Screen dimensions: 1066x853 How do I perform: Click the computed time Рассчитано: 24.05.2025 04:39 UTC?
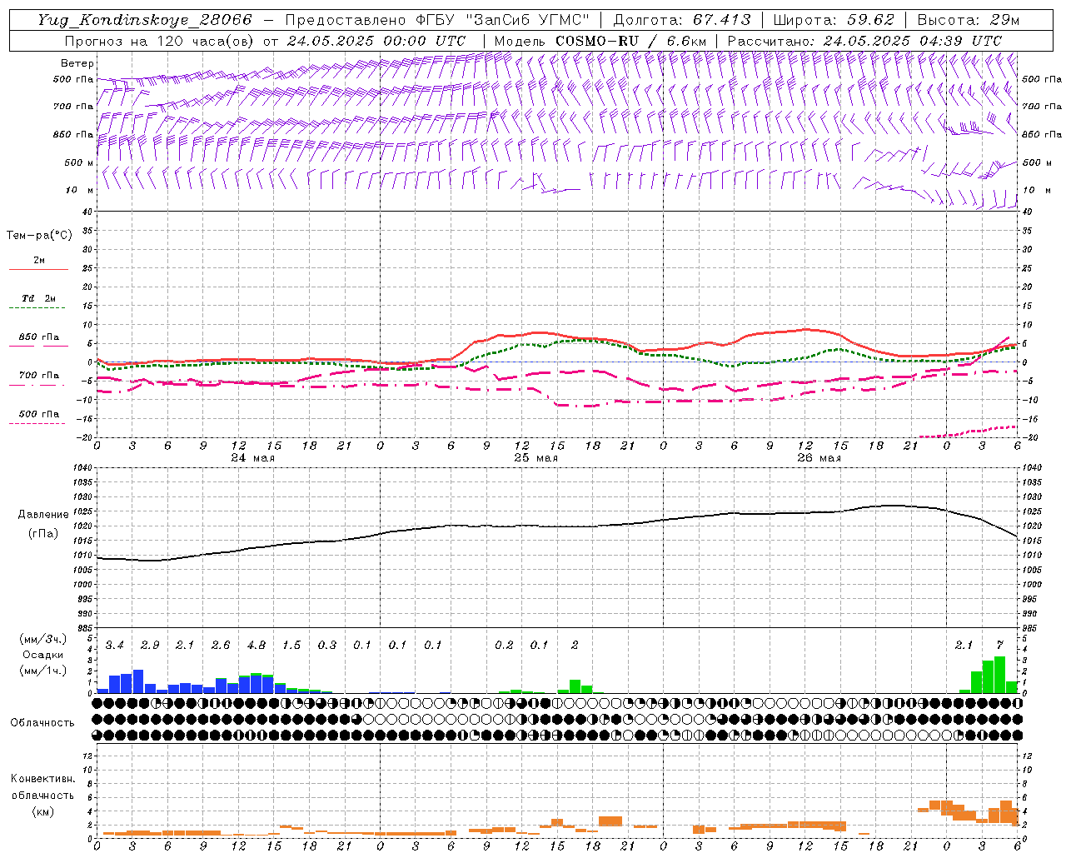click(864, 41)
